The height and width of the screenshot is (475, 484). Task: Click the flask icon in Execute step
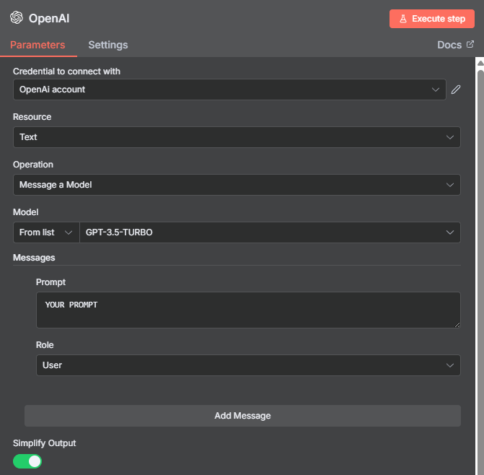403,19
